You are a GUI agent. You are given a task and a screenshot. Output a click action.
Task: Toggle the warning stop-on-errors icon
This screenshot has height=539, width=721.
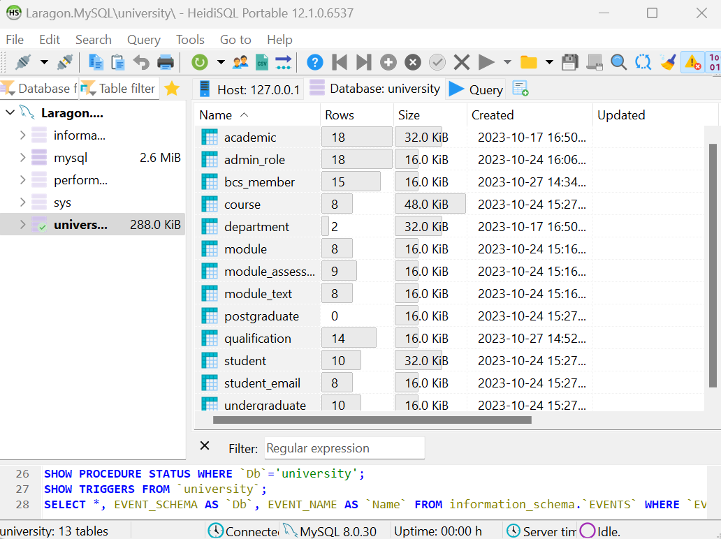tap(692, 61)
